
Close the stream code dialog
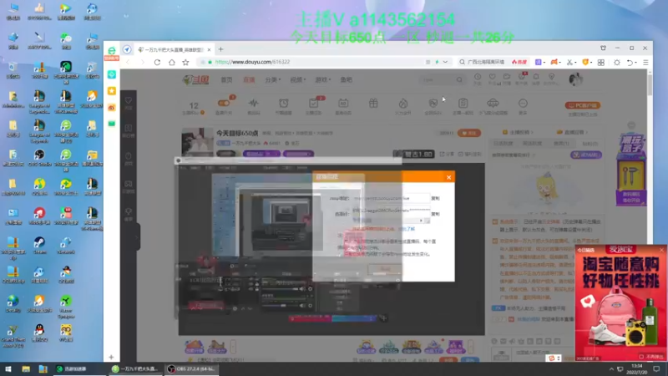(448, 177)
